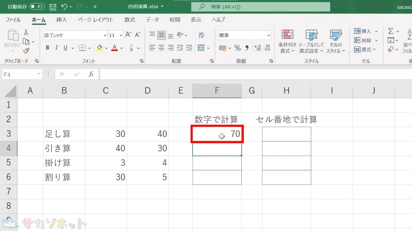Screen dimensions: 412x231
Task: Click the 検索 search box
Action: pyautogui.click(x=260, y=7)
